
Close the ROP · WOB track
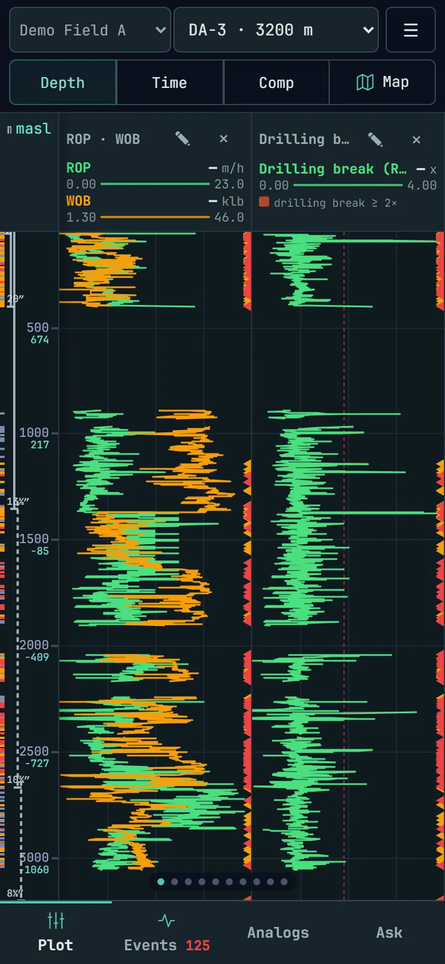click(224, 139)
